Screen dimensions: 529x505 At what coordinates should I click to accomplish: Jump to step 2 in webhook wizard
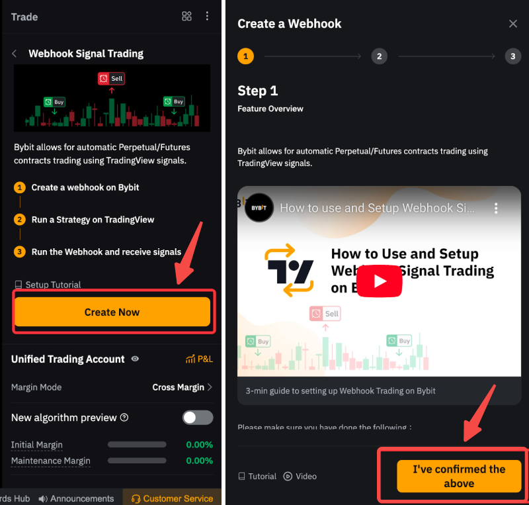(x=379, y=56)
